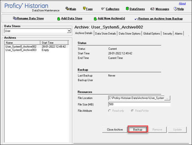Go to the Tags page
The height and width of the screenshot is (145, 192).
(x=89, y=9)
